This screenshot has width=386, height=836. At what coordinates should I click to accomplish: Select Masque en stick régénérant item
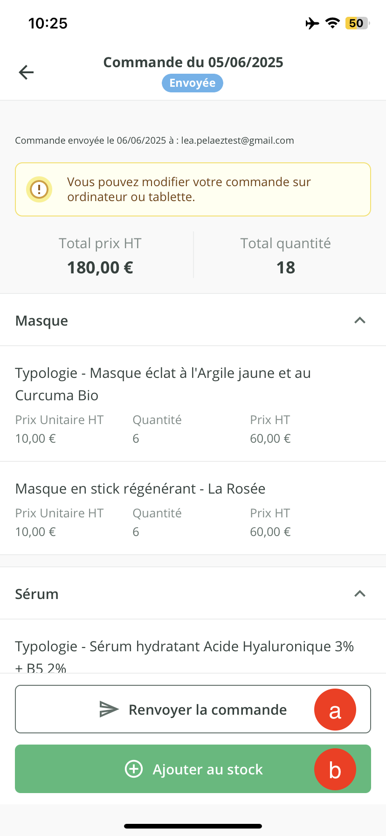[x=140, y=488]
